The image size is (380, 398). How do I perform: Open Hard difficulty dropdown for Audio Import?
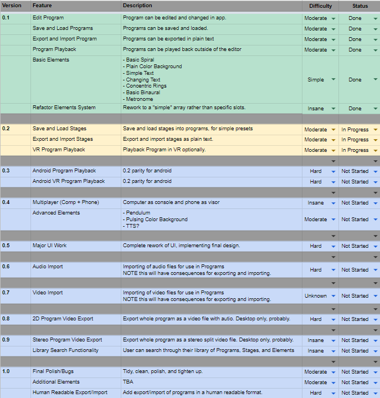(x=333, y=270)
